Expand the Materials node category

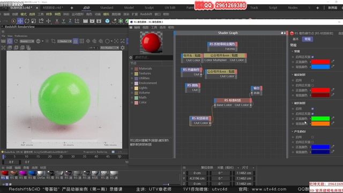[x=132, y=69]
